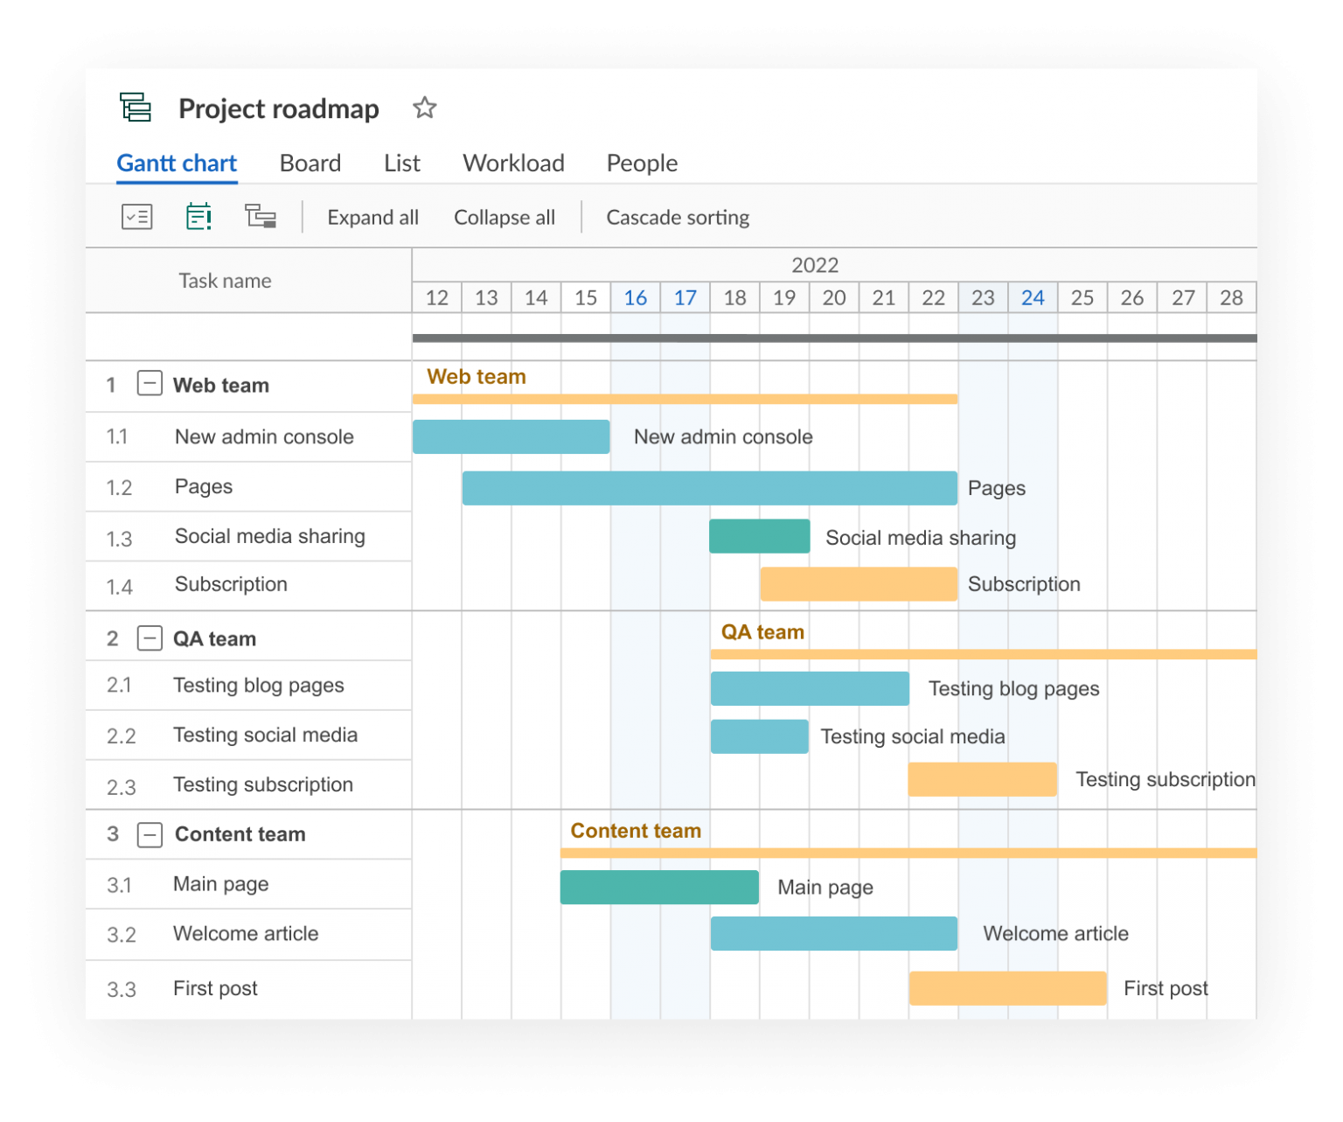
Task: Select the orange Subscription task bar
Action: pos(859,584)
